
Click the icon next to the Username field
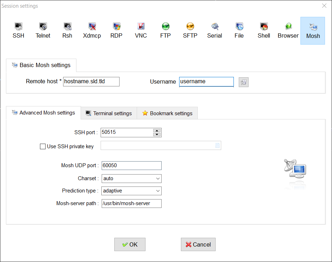(243, 82)
